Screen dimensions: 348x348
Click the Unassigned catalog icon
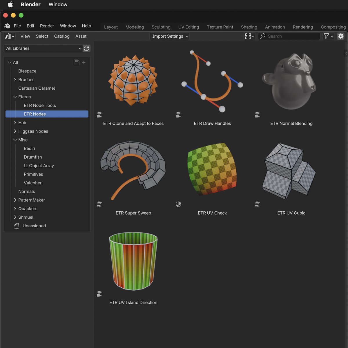click(17, 226)
